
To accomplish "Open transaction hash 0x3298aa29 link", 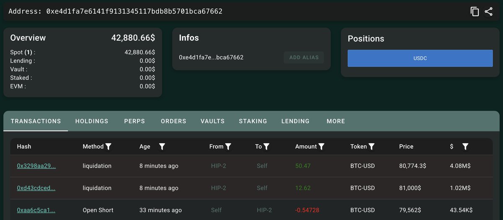I will [36, 166].
